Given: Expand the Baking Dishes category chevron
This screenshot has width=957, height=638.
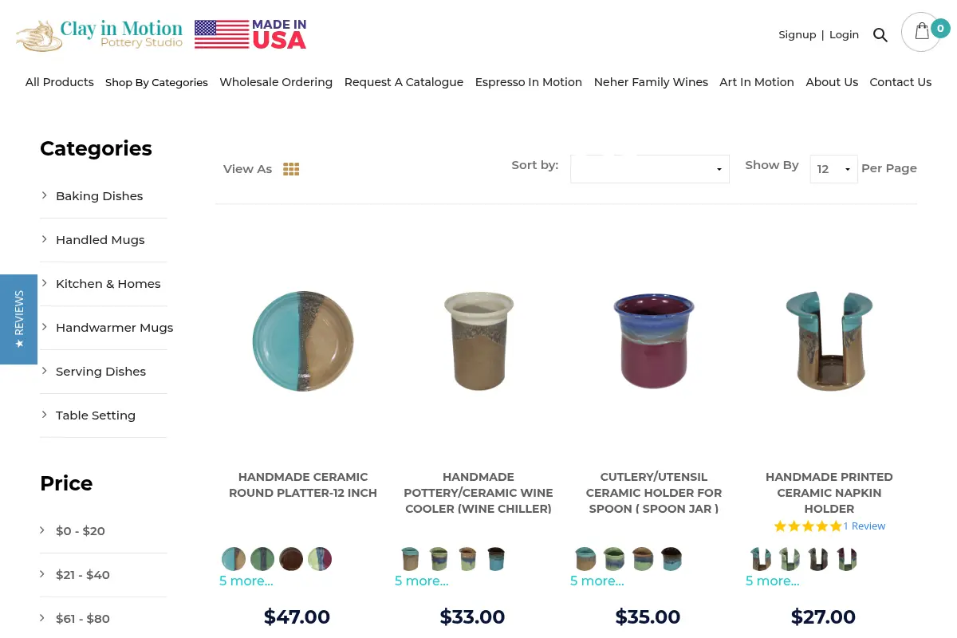Looking at the screenshot, I should point(44,195).
